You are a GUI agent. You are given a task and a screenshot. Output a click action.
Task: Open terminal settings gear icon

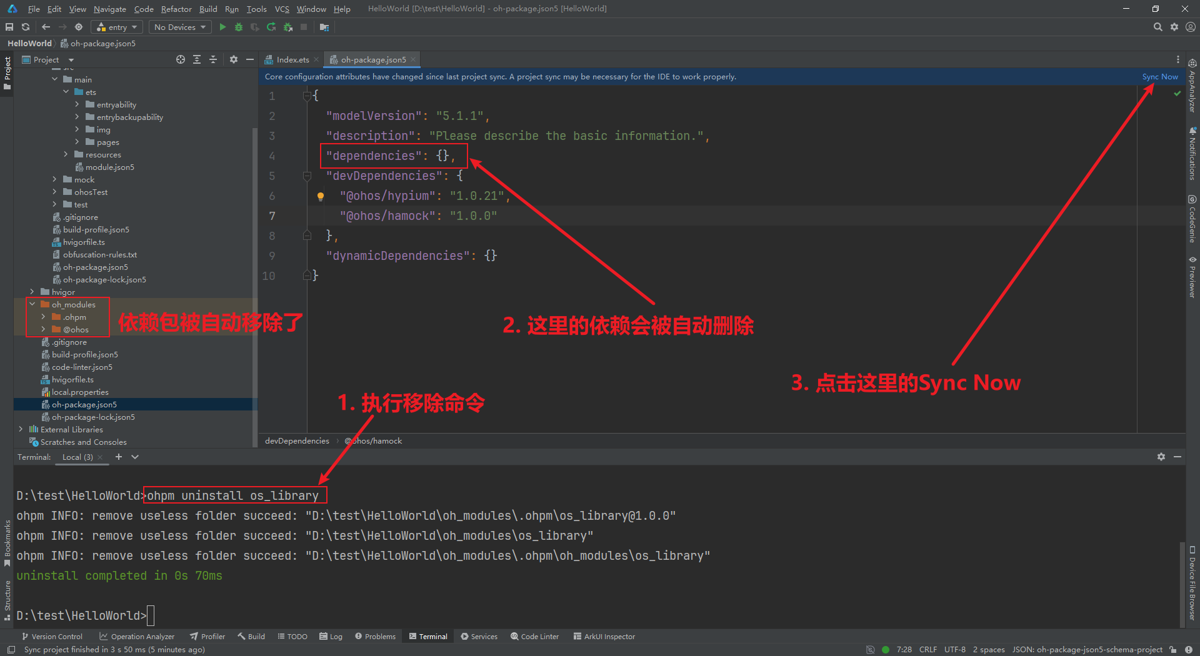pos(1161,457)
